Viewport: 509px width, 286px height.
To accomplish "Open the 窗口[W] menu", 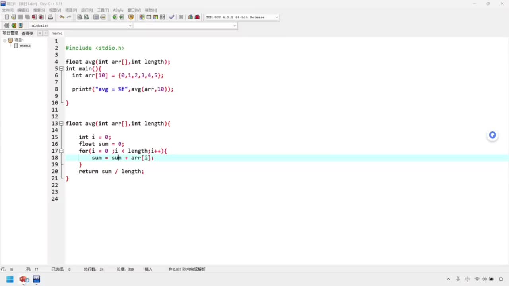I will click(134, 10).
